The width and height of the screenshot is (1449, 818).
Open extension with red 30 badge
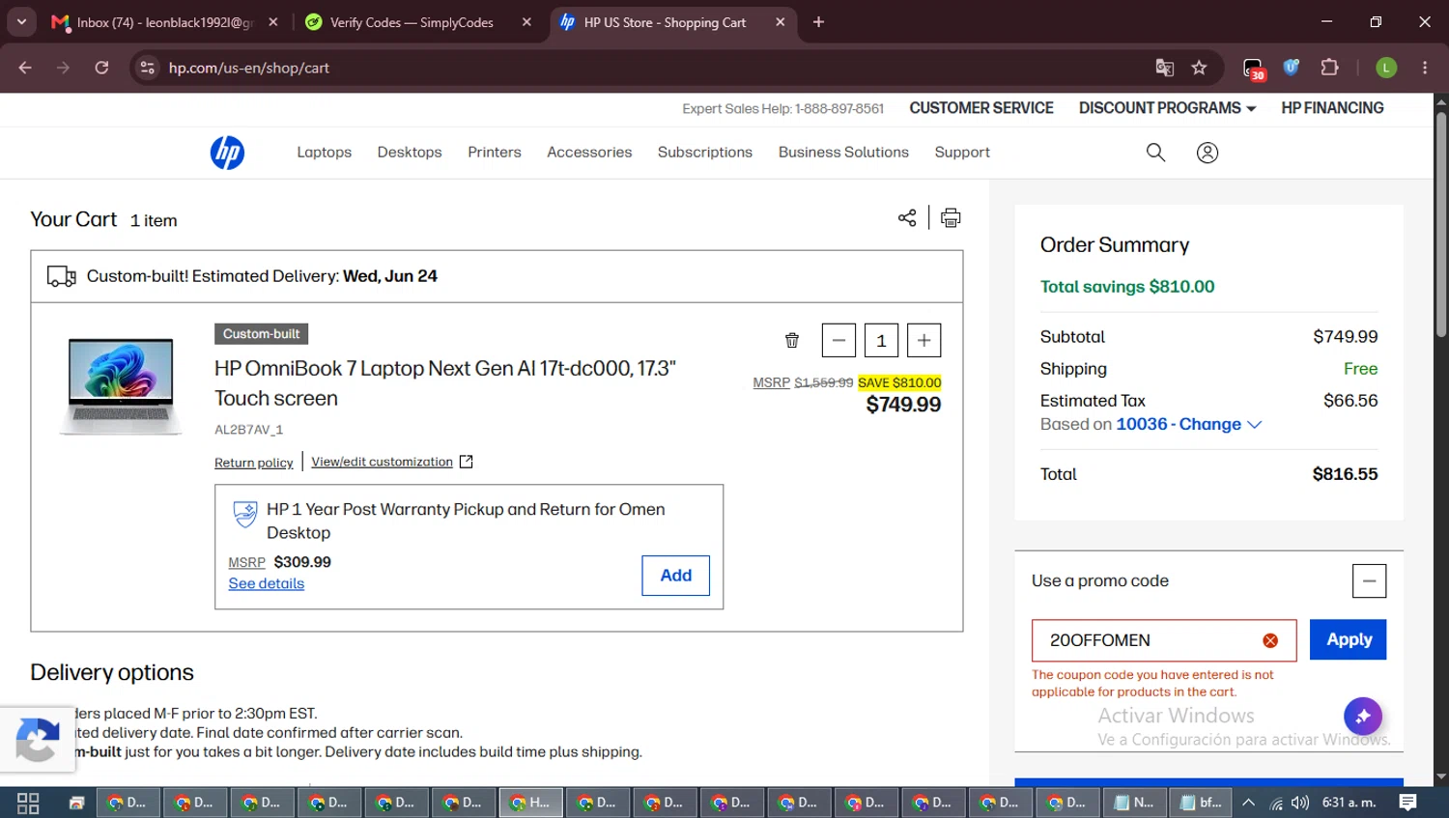pyautogui.click(x=1254, y=69)
